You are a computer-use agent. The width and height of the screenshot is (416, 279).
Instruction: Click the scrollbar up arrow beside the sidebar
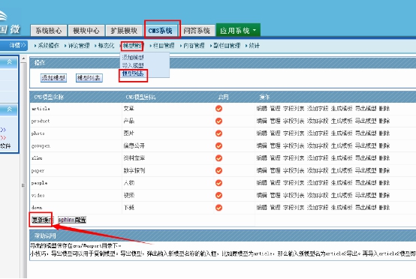click(x=23, y=58)
